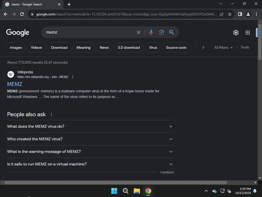The width and height of the screenshot is (262, 197).
Task: Expand What does the MEMZ virus do?
Action: pos(90,126)
